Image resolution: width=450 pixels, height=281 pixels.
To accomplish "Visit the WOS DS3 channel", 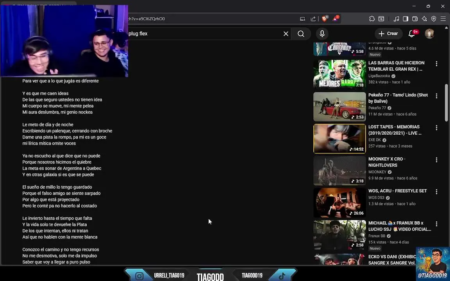I will [376, 197].
